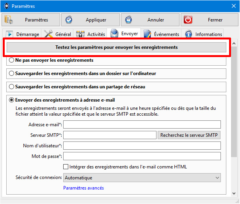Image resolution: width=240 pixels, height=204 pixels.
Task: Click the scrollbar up arrow
Action: pos(234,43)
